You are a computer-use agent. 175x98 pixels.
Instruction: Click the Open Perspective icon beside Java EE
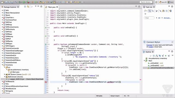[x=156, y=2]
